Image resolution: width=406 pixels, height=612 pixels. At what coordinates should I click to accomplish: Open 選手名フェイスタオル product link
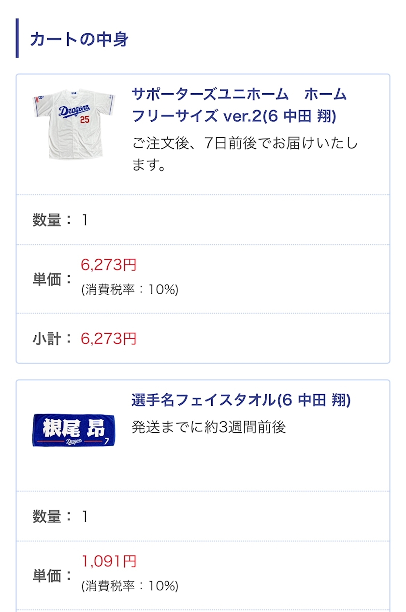coord(241,400)
